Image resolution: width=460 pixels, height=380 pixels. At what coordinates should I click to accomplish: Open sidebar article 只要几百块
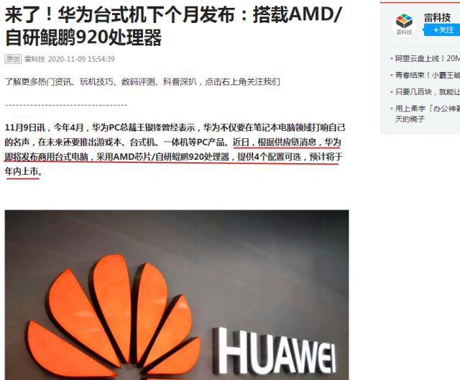(x=428, y=92)
